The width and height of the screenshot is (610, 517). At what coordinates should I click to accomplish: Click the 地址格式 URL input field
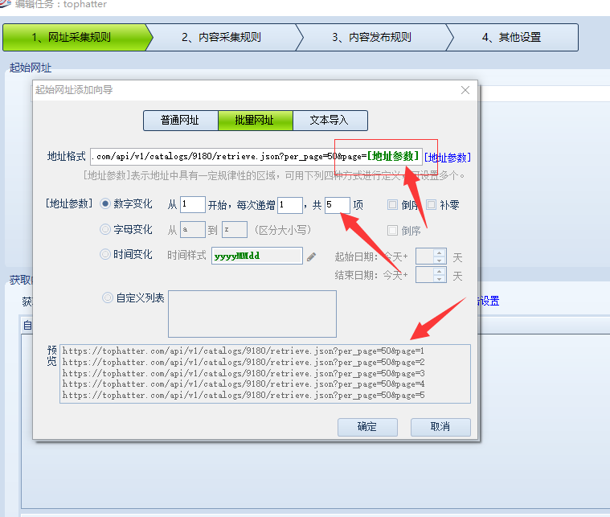pyautogui.click(x=256, y=157)
